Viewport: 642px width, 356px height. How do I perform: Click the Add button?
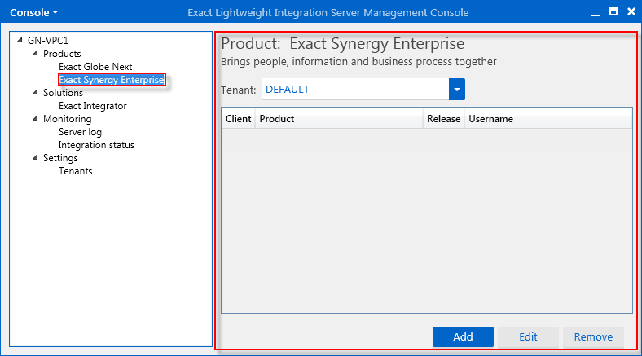click(463, 336)
